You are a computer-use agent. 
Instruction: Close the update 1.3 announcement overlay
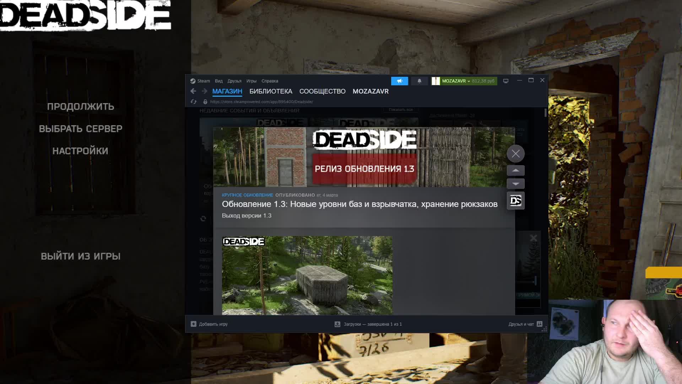pos(516,154)
